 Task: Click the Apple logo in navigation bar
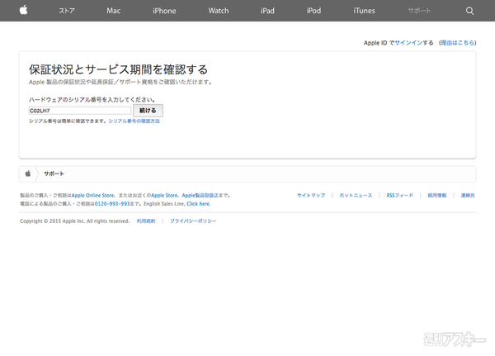(24, 11)
